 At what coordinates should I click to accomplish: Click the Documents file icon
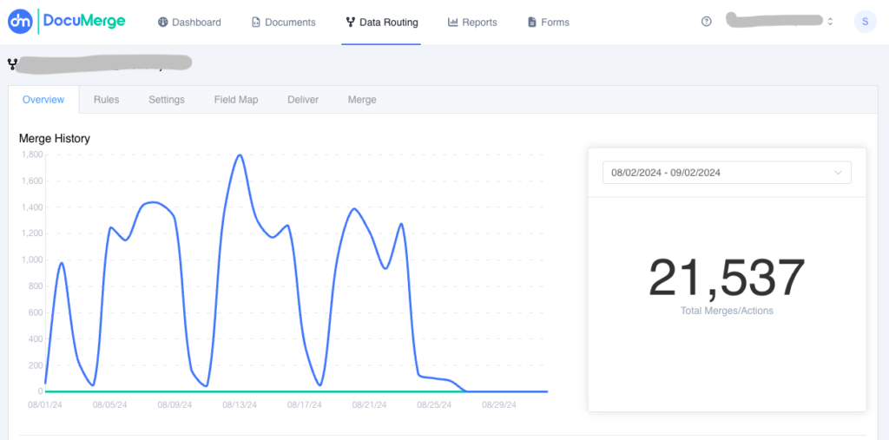click(x=256, y=22)
